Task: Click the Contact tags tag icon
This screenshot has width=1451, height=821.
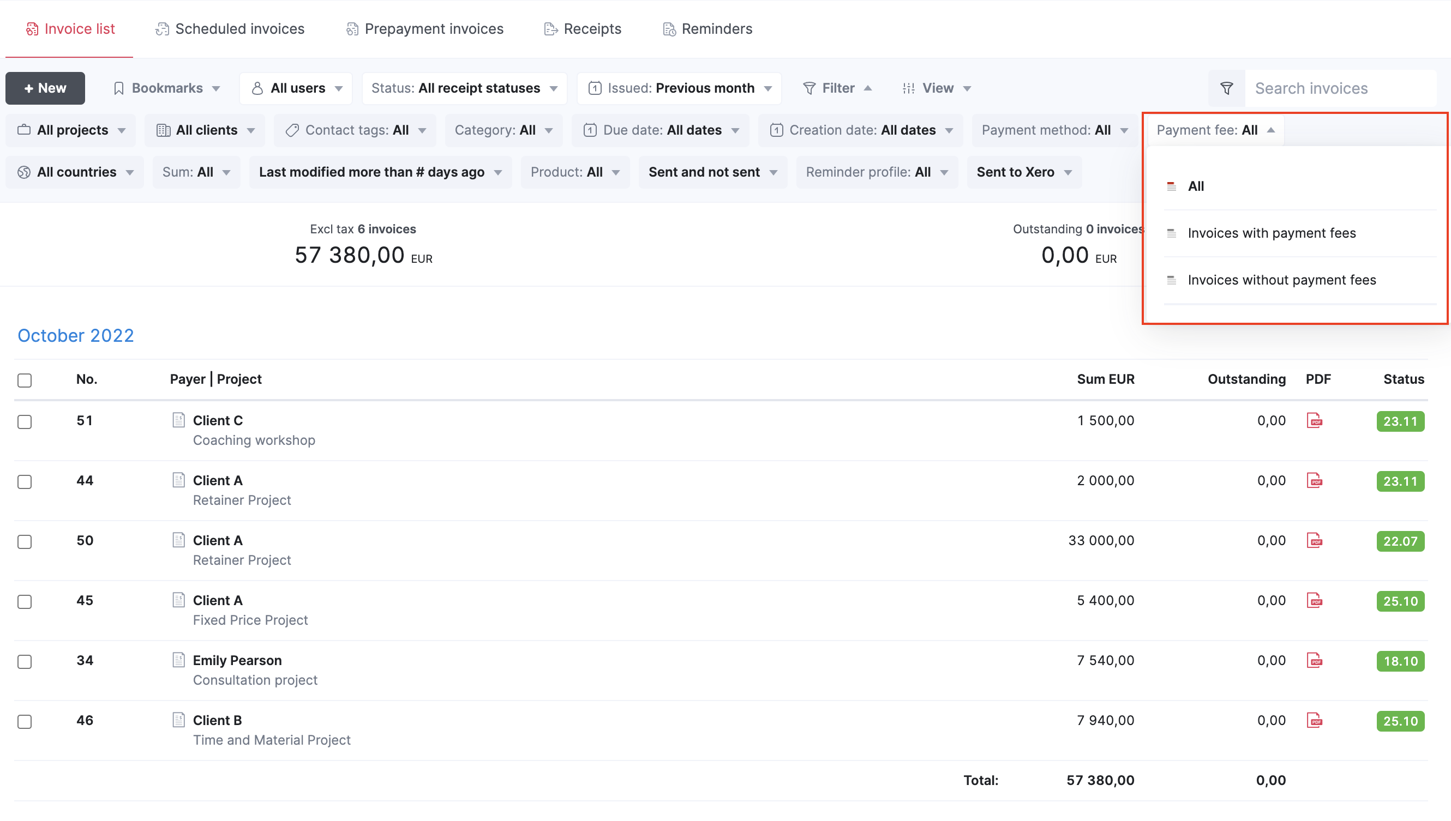Action: pyautogui.click(x=292, y=130)
